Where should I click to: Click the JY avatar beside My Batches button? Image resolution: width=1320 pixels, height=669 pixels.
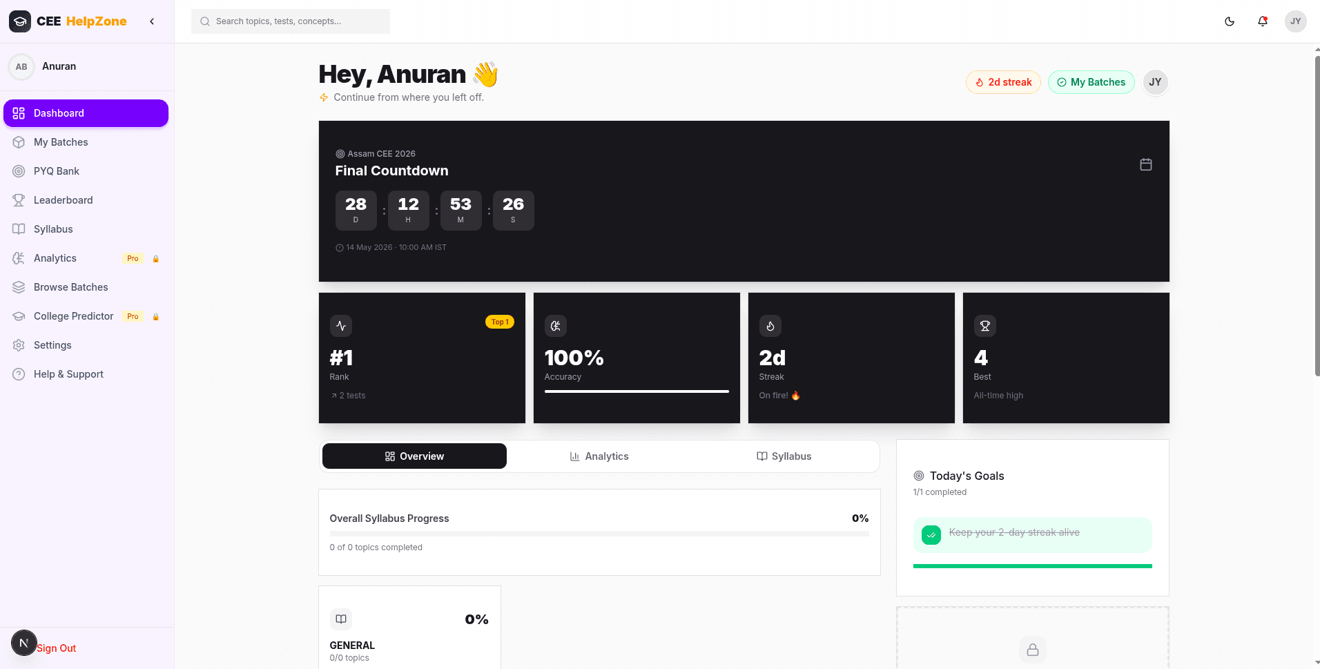(x=1155, y=82)
